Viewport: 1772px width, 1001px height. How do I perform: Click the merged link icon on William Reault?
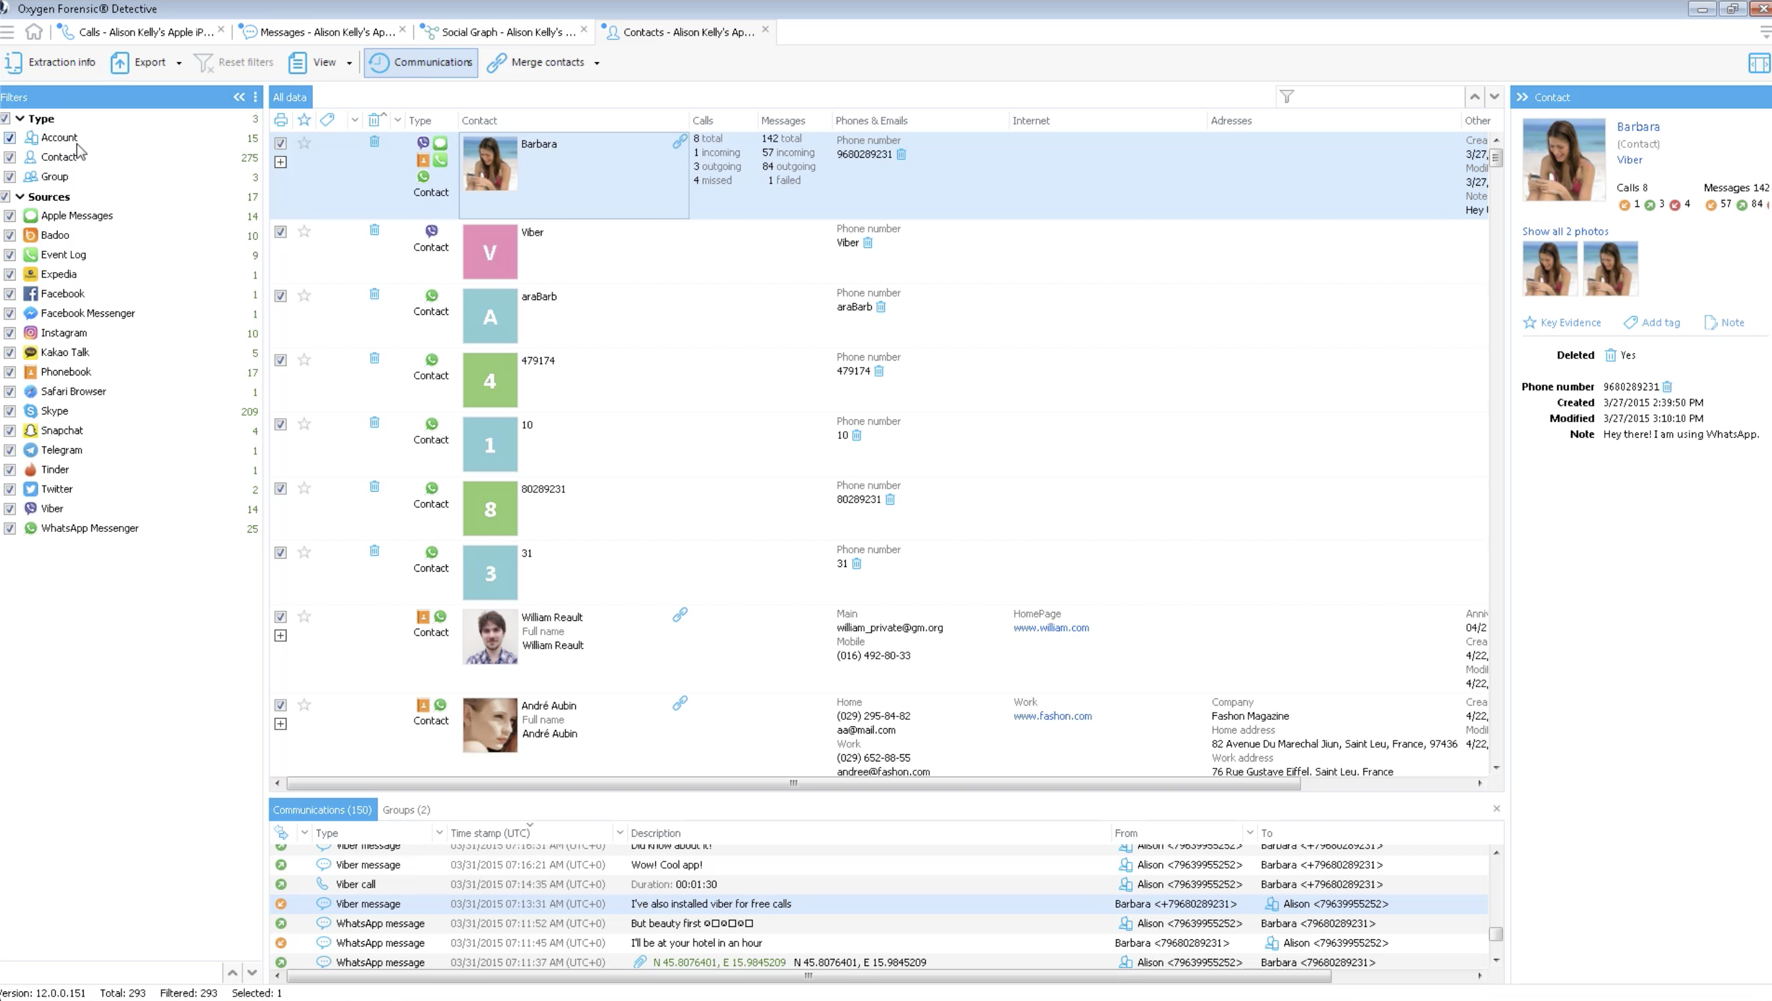click(x=680, y=615)
